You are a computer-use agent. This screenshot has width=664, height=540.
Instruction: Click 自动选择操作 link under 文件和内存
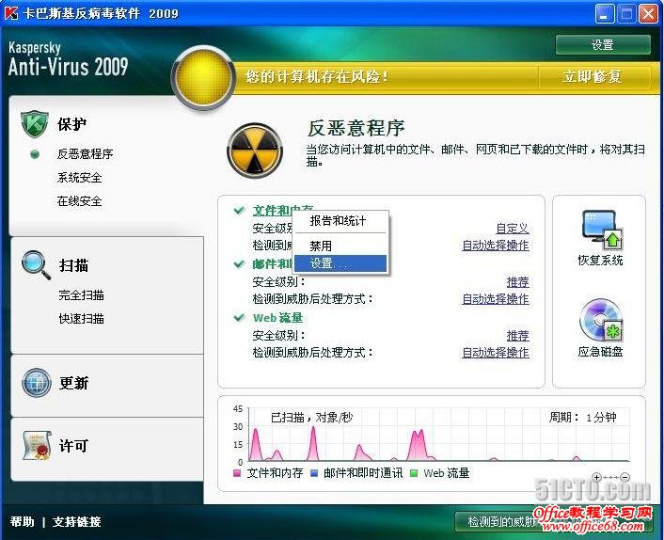496,246
